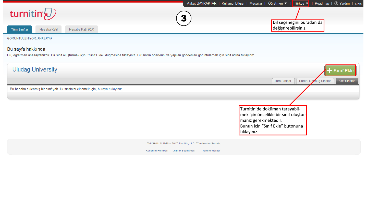This screenshot has height=224, width=367.
Task: Show Süresi Dolmuş Sınıflar filter
Action: pos(315,81)
